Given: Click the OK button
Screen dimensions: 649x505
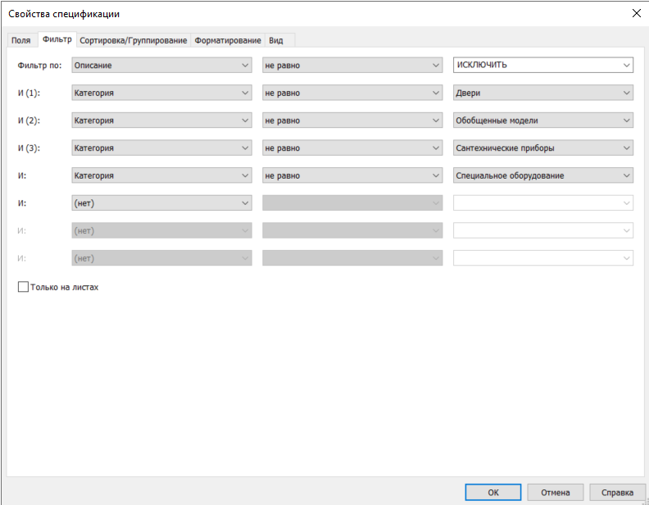Looking at the screenshot, I should coord(492,493).
